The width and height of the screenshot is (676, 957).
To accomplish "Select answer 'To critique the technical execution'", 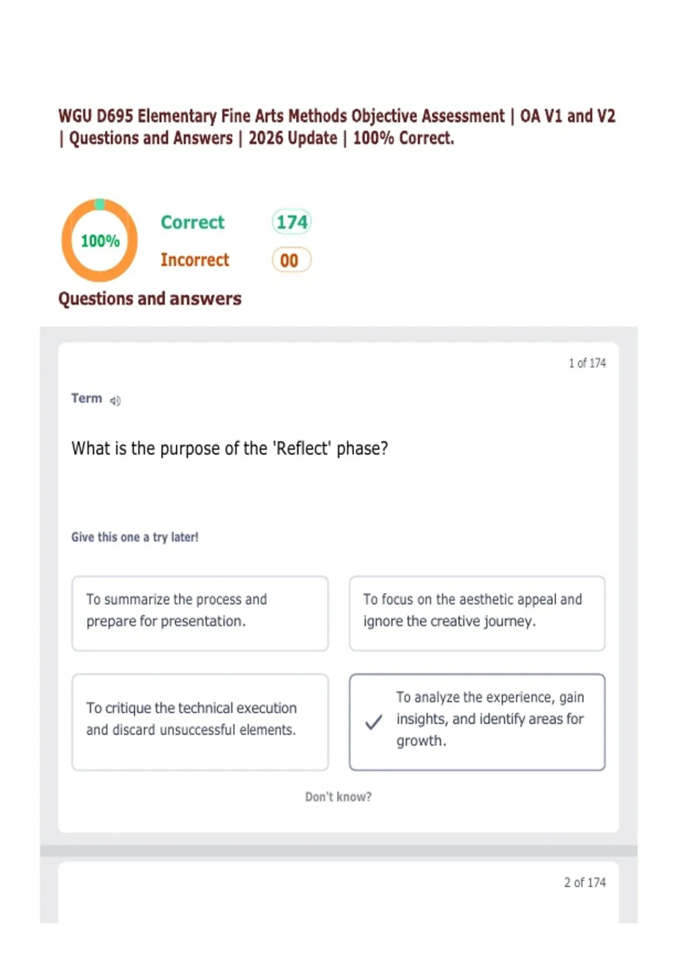I will tap(199, 722).
